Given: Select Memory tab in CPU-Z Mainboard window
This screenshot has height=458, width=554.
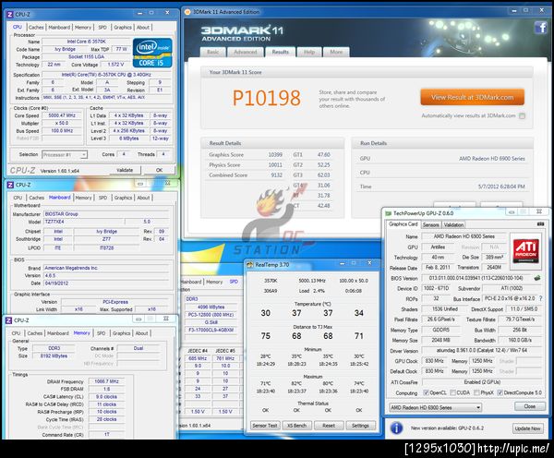Looking at the screenshot, I should [83, 198].
